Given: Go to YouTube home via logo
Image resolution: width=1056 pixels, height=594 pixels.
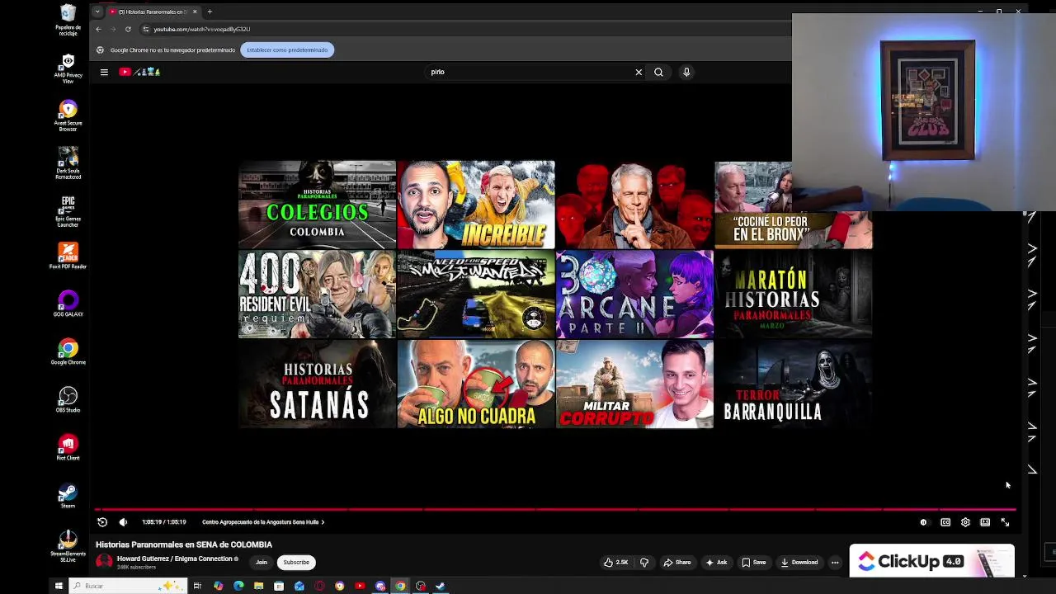Looking at the screenshot, I should [139, 72].
